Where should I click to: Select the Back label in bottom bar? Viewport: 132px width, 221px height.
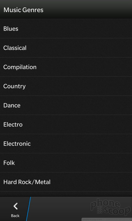click(x=15, y=216)
